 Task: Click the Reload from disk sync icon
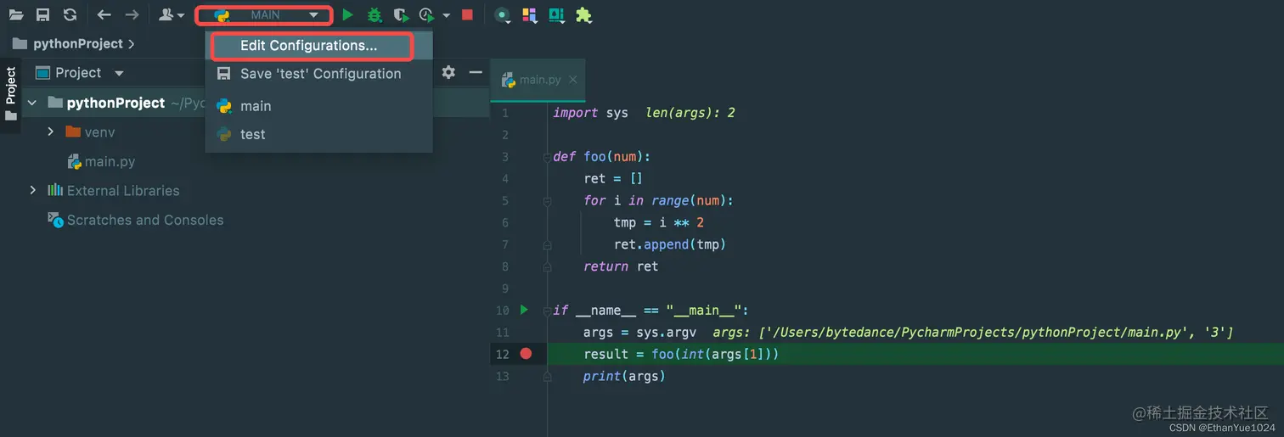point(70,14)
